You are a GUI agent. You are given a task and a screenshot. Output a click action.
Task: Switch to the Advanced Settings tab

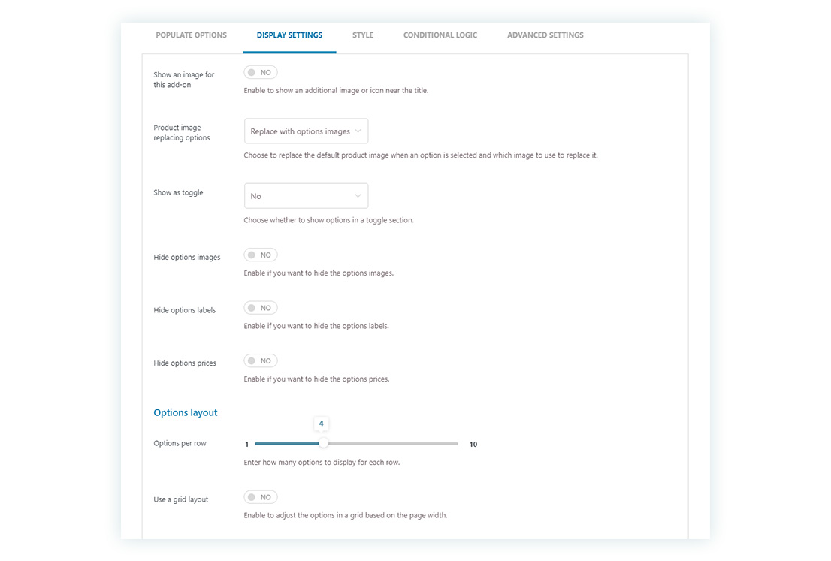click(545, 35)
